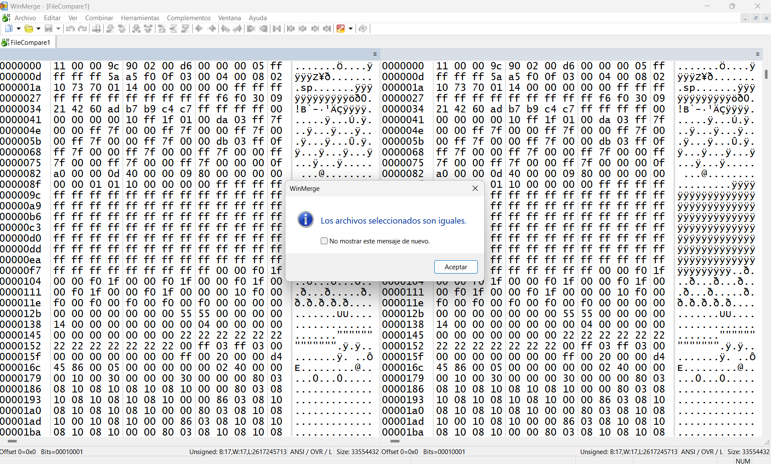Click the Aceptar button
771x464 pixels.
[456, 267]
